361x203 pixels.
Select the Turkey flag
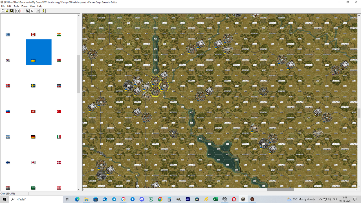(59, 111)
